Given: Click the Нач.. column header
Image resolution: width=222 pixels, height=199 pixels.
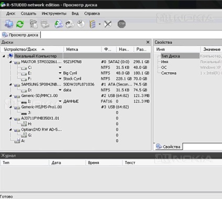Looking at the screenshot, I should coord(125,49).
